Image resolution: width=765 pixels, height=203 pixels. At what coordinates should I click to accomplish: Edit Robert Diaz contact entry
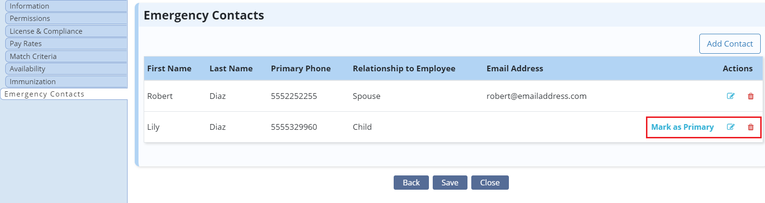[731, 96]
